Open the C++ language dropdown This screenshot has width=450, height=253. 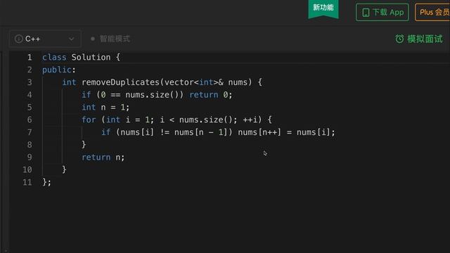[45, 39]
